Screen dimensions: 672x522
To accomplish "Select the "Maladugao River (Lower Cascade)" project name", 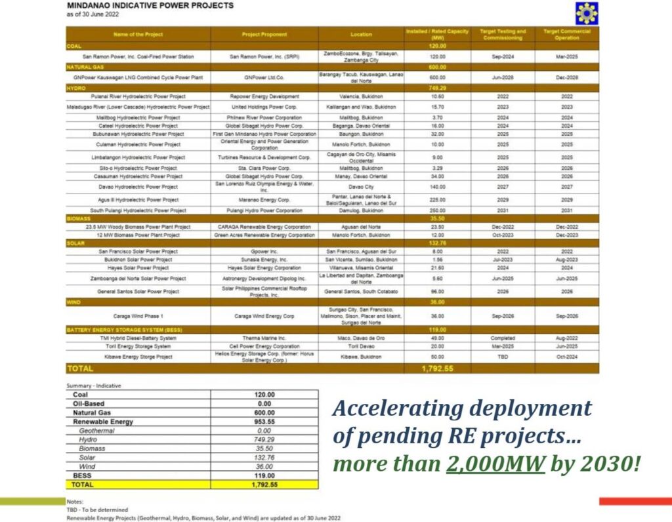I will tap(138, 107).
